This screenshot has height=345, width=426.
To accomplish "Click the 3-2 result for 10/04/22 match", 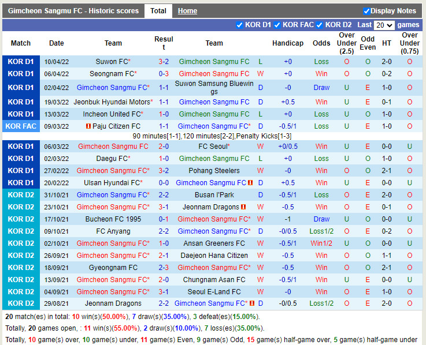I will (164, 62).
